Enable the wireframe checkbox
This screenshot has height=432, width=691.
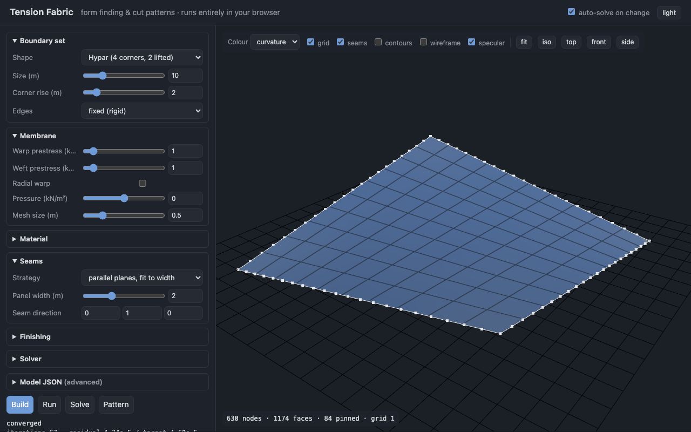point(424,42)
